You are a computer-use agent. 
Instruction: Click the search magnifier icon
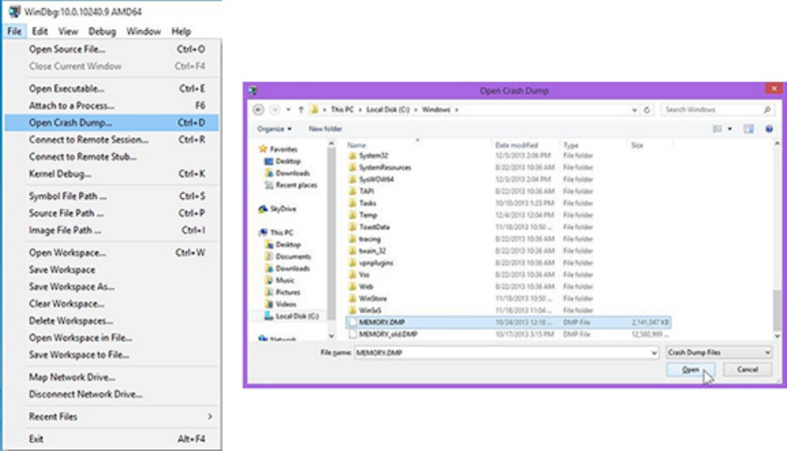coord(767,109)
